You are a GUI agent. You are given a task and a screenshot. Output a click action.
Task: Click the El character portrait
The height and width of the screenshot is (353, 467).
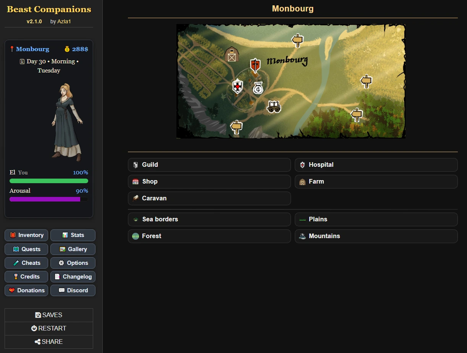point(68,122)
